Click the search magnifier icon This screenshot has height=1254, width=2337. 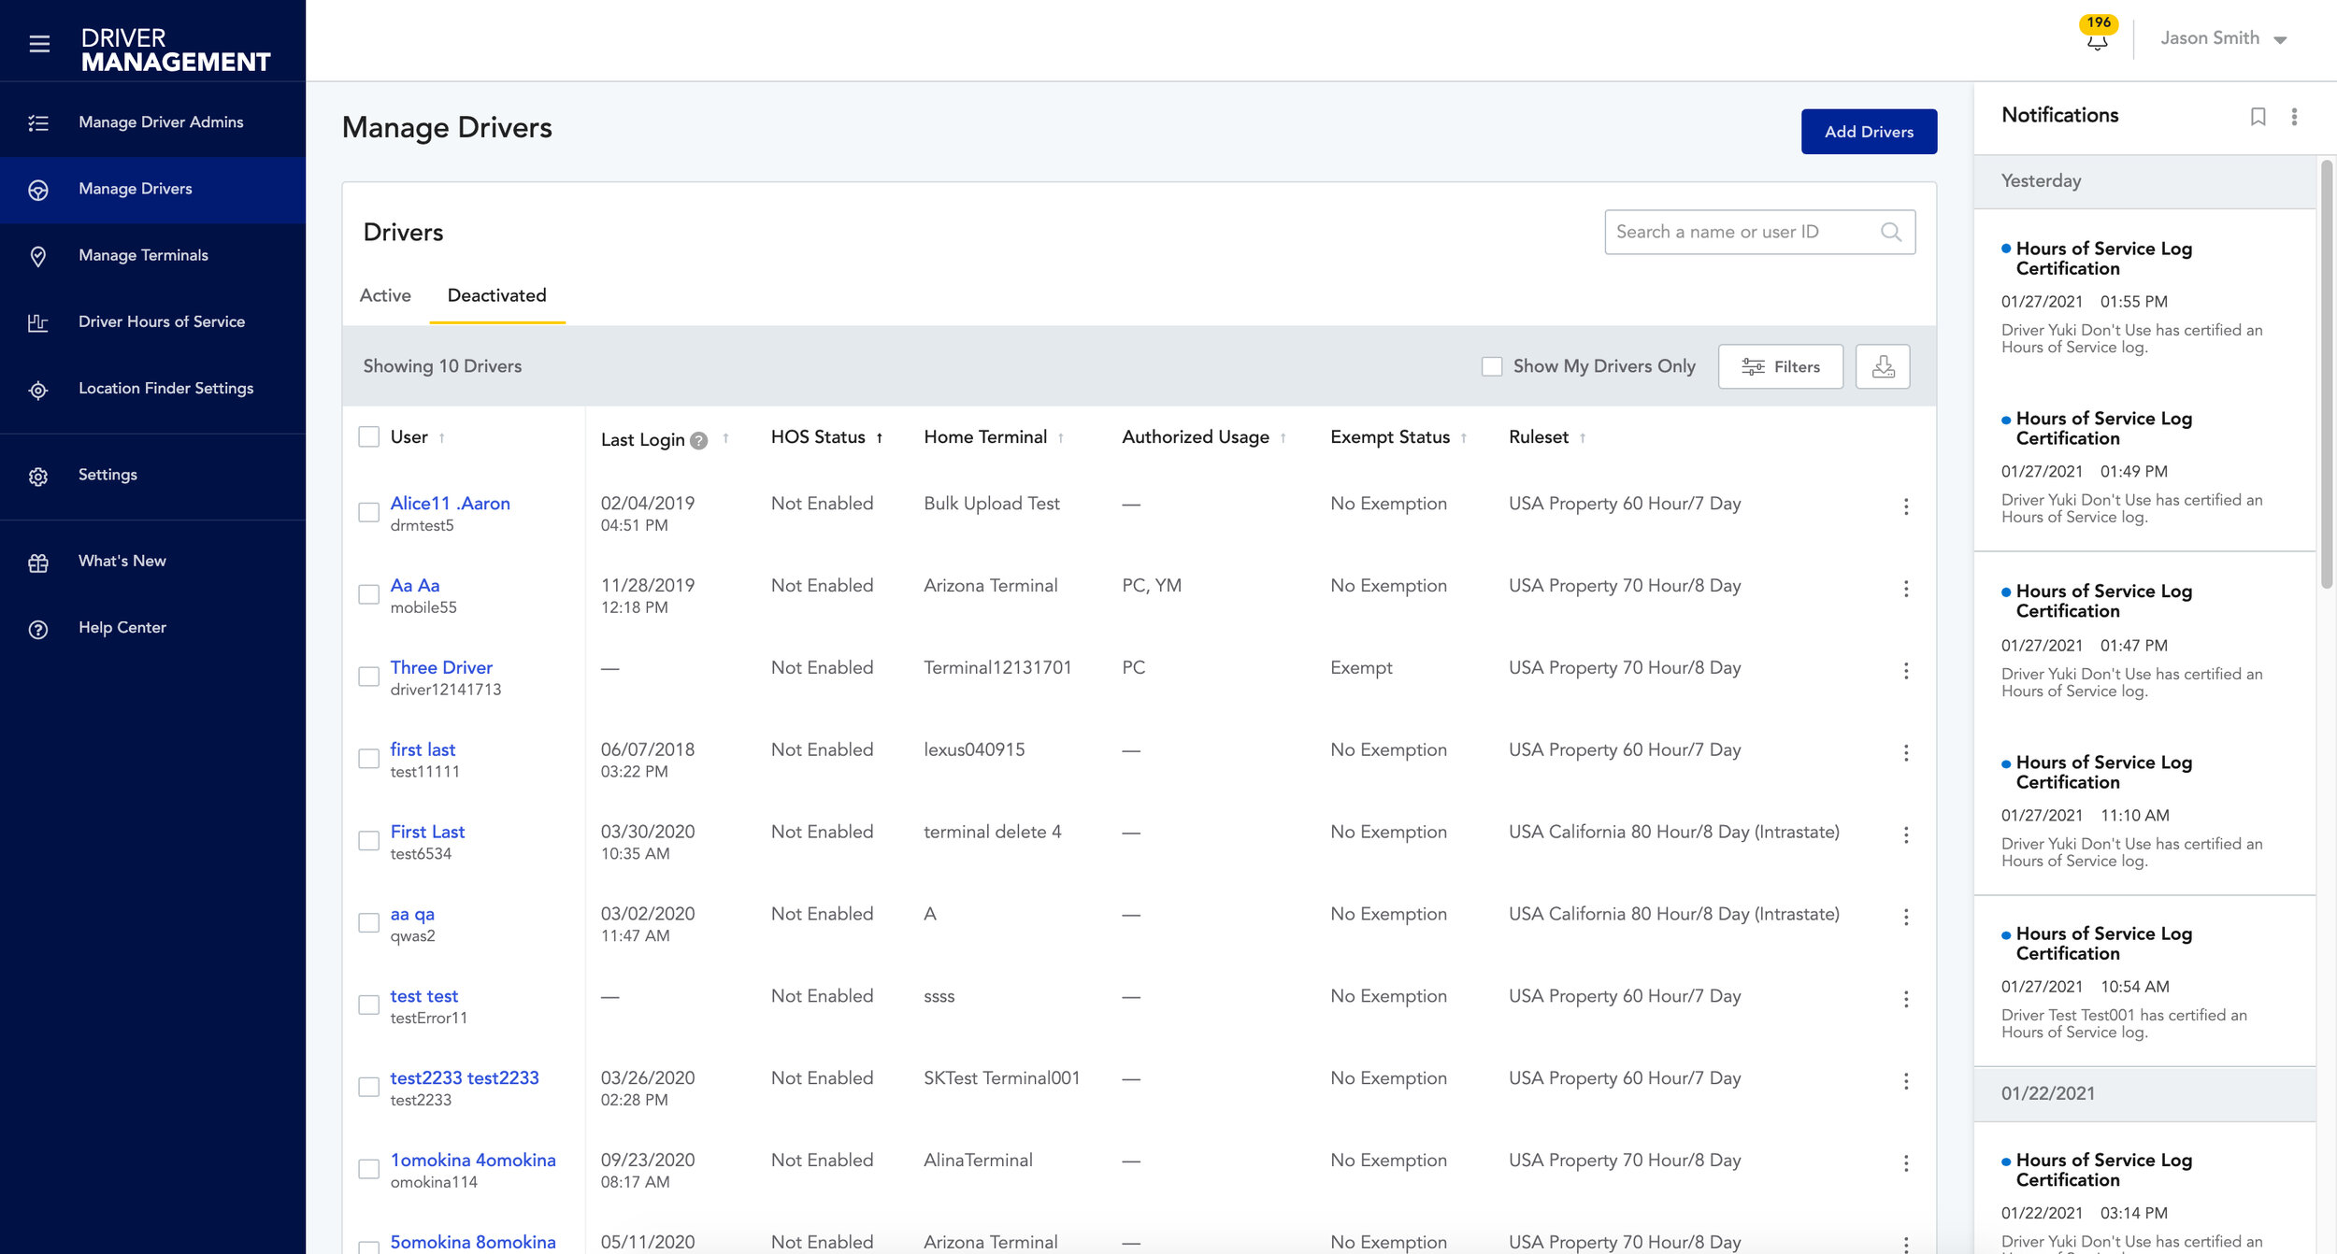pos(1890,232)
